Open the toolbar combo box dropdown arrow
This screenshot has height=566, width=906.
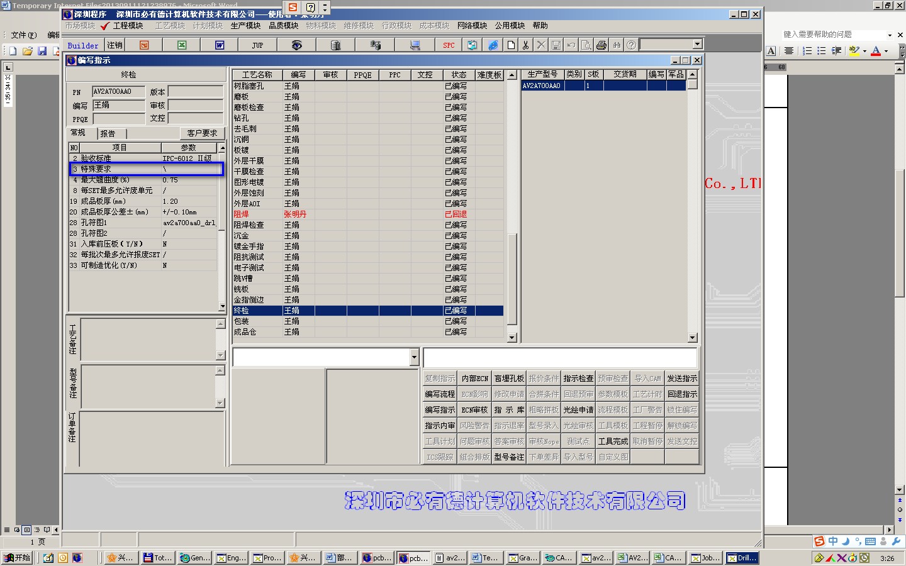(697, 44)
